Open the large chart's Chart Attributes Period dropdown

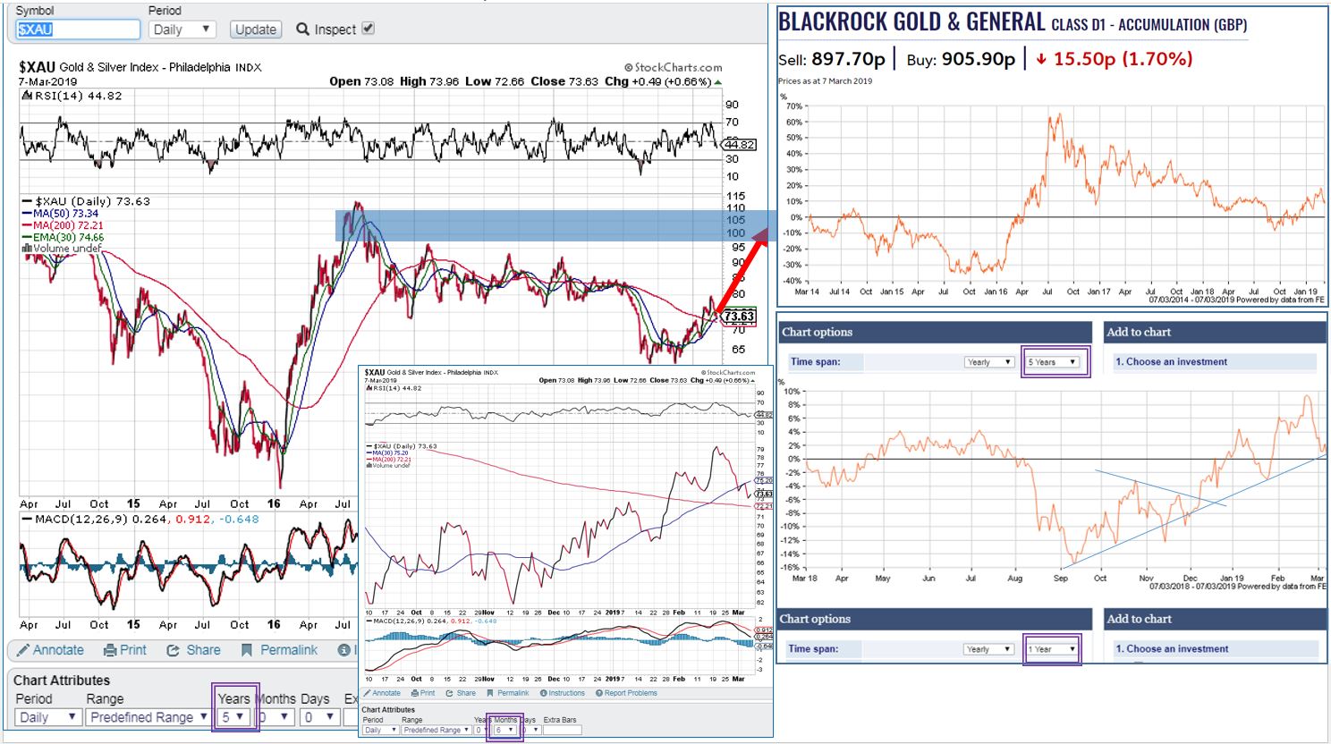click(x=49, y=717)
